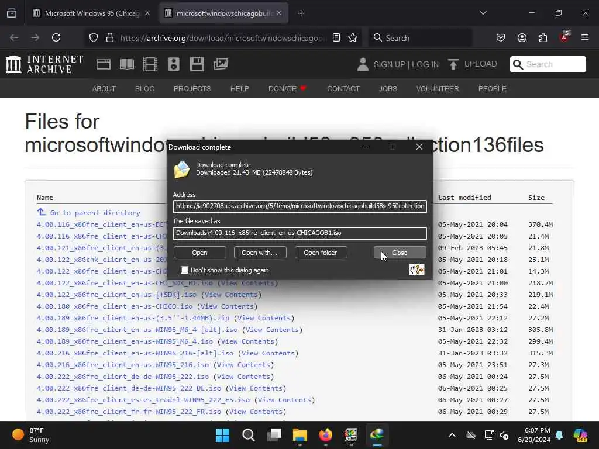
Task: Open 4.00.222 WIN95_222_FR.iso link
Action: [x=129, y=412]
